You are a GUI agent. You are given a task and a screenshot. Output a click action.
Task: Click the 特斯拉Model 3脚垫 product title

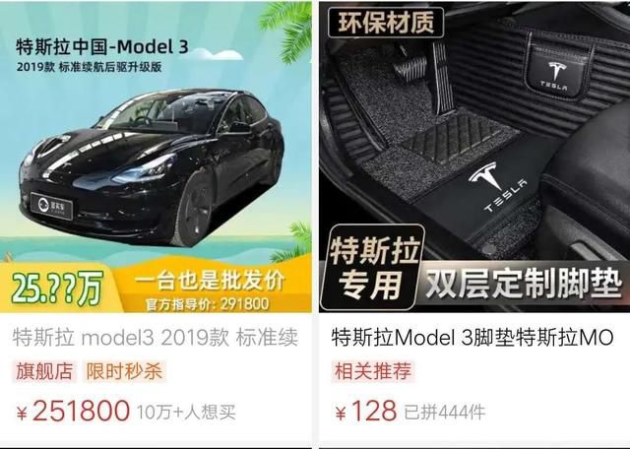point(472,338)
